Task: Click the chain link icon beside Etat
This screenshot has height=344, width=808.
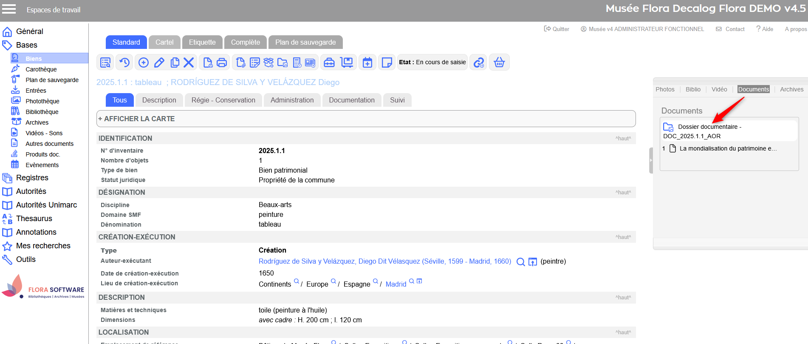Action: (x=479, y=63)
